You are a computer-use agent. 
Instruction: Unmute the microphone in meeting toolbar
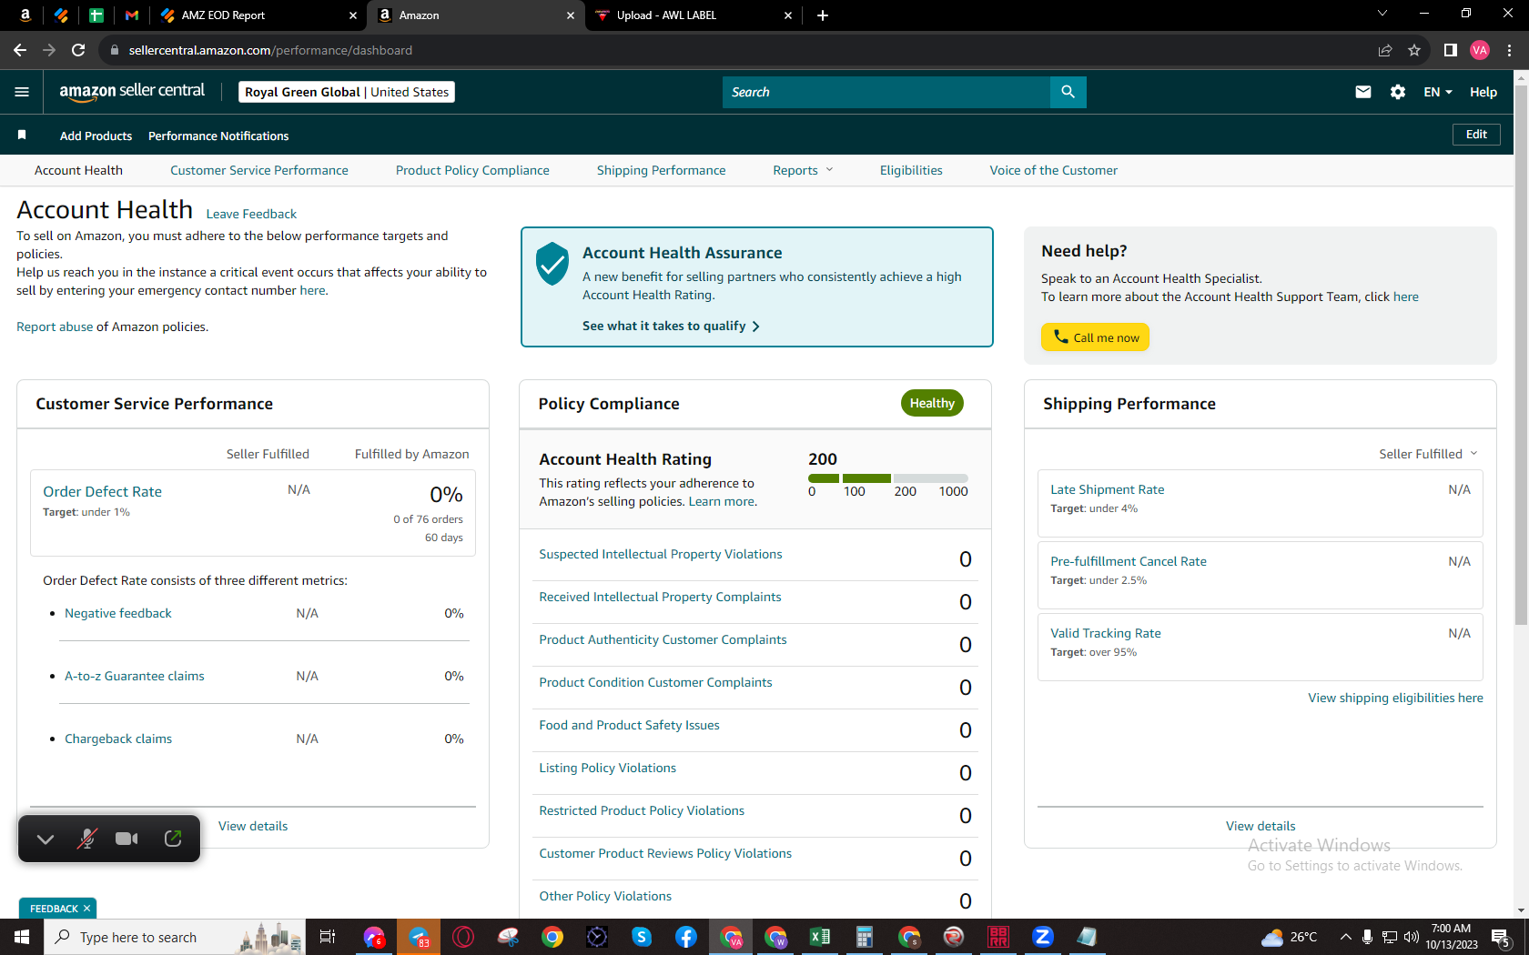86,839
